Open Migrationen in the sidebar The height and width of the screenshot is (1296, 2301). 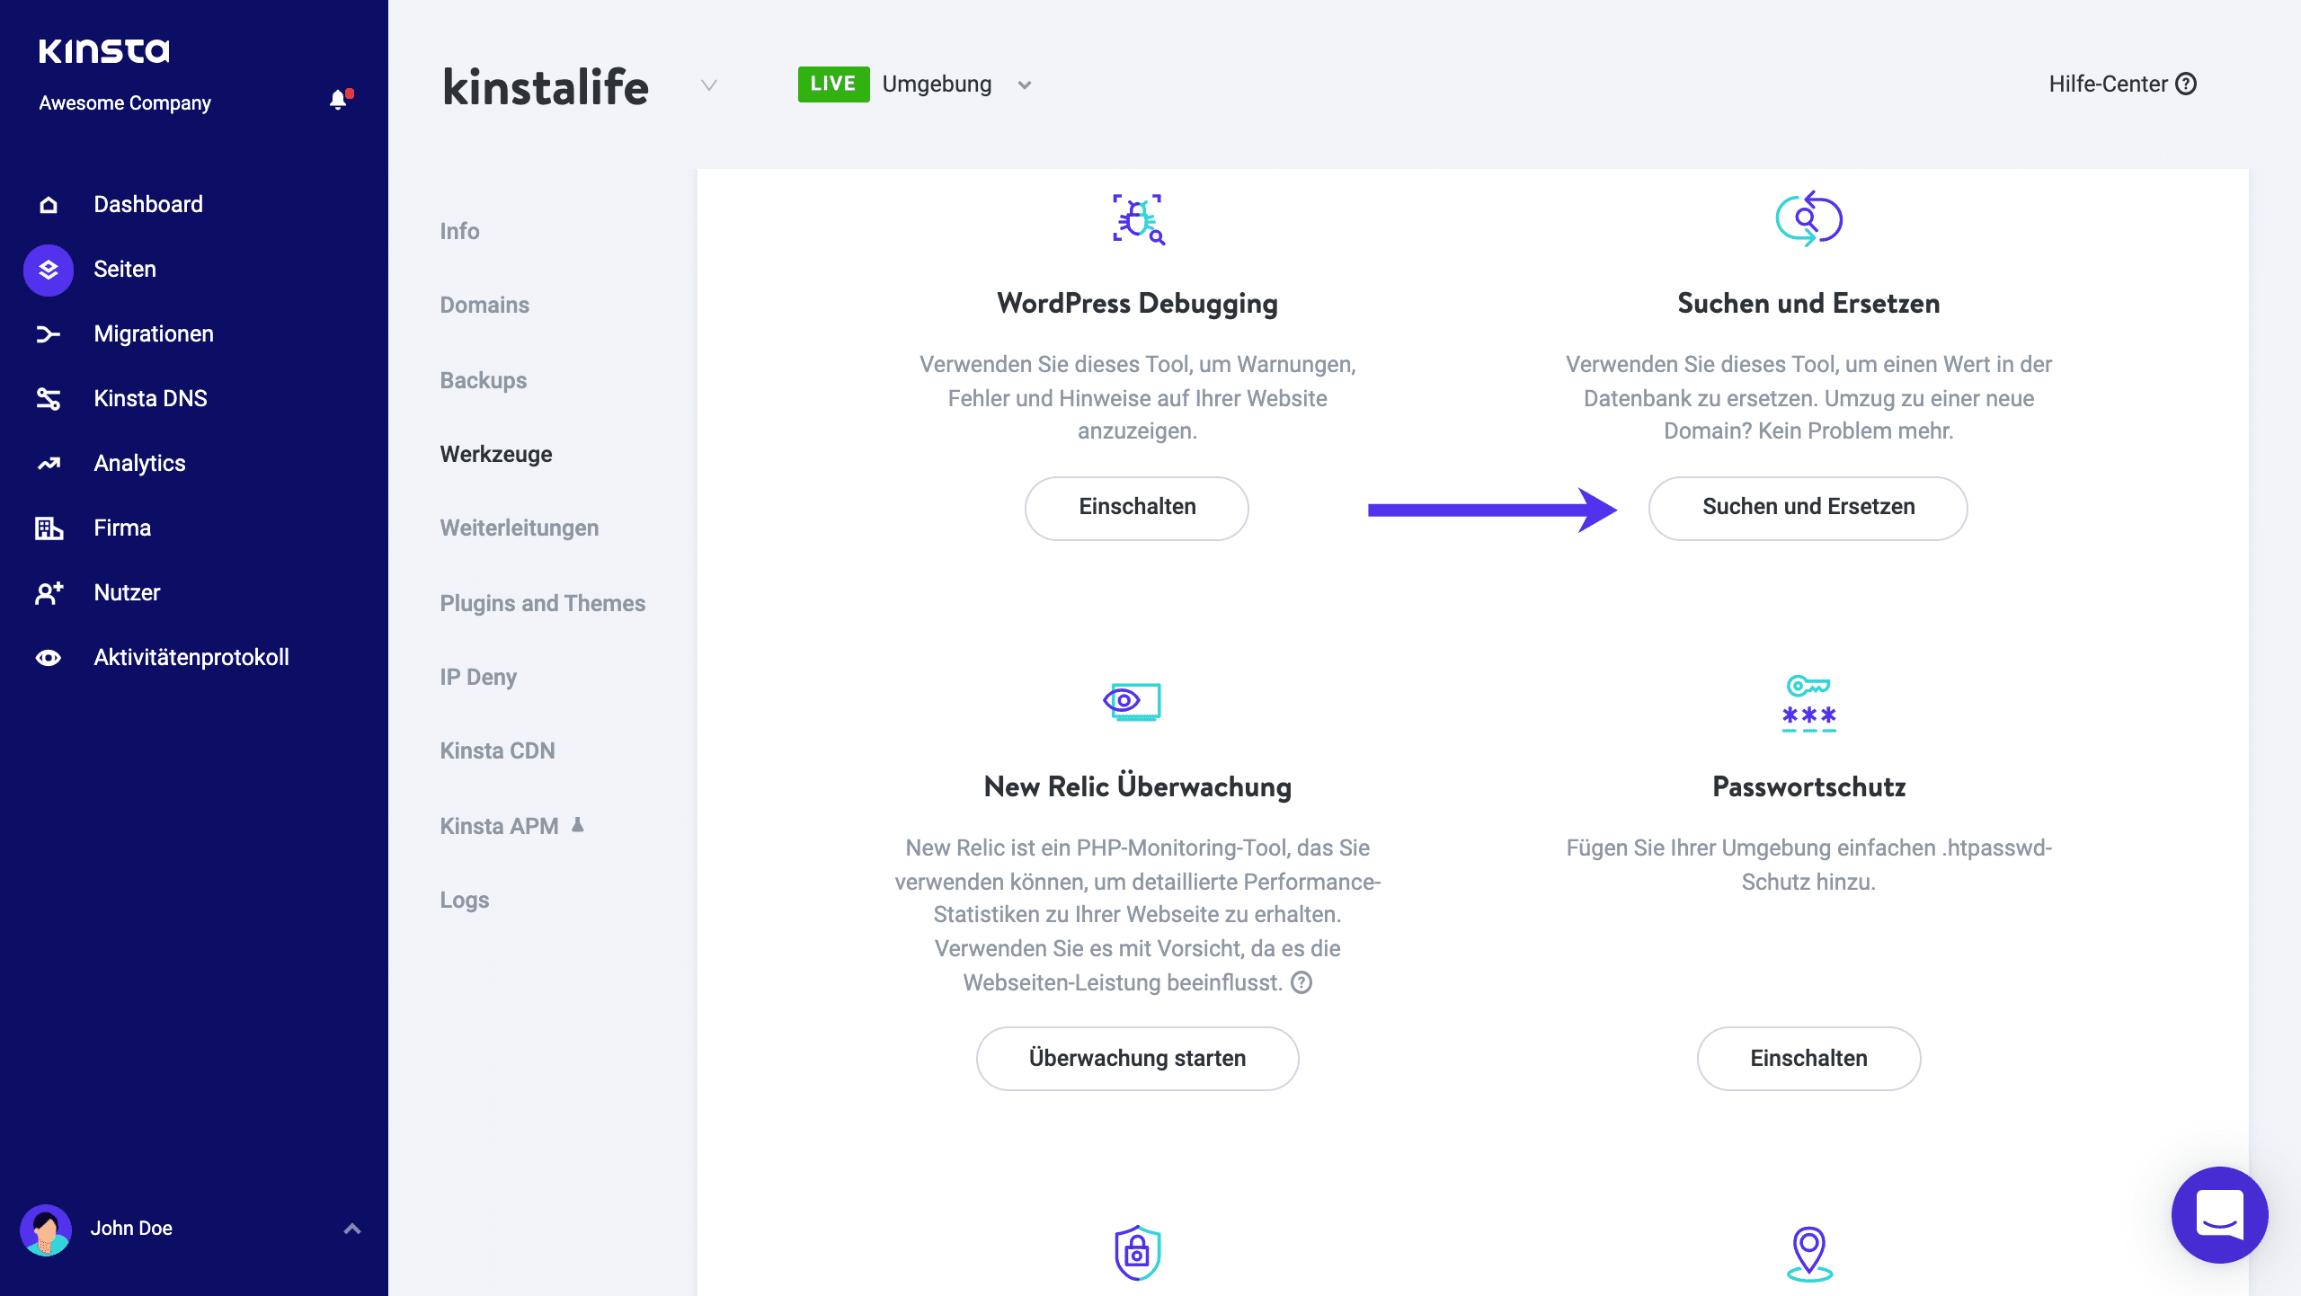(x=153, y=333)
